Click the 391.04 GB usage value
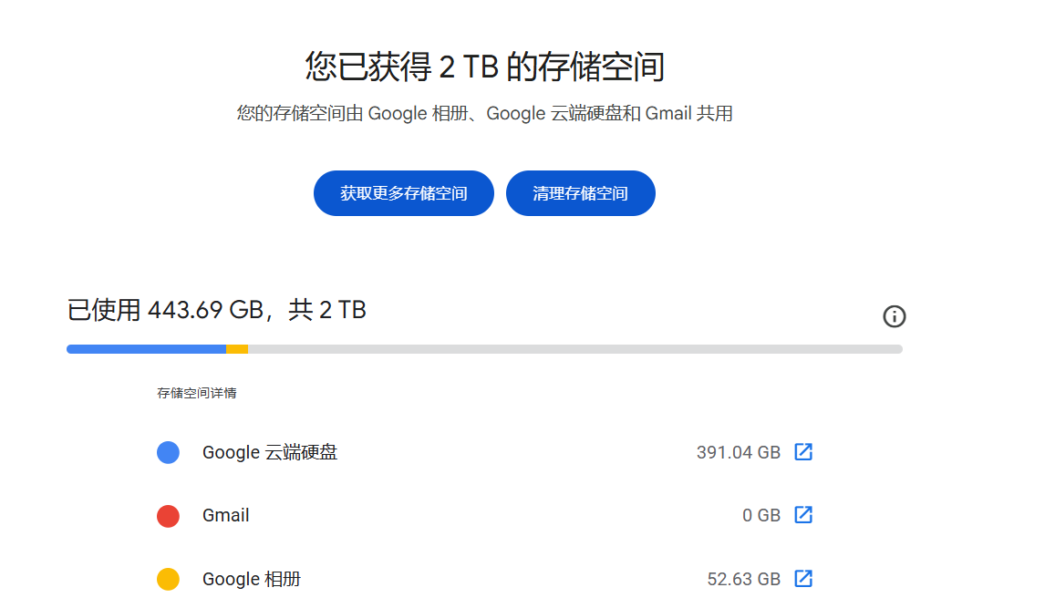 pyautogui.click(x=739, y=452)
